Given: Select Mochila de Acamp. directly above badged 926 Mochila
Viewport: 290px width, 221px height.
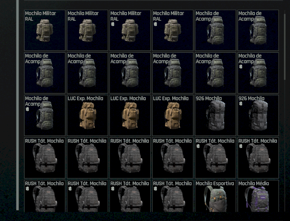Looking at the screenshot, I should 258,73.
